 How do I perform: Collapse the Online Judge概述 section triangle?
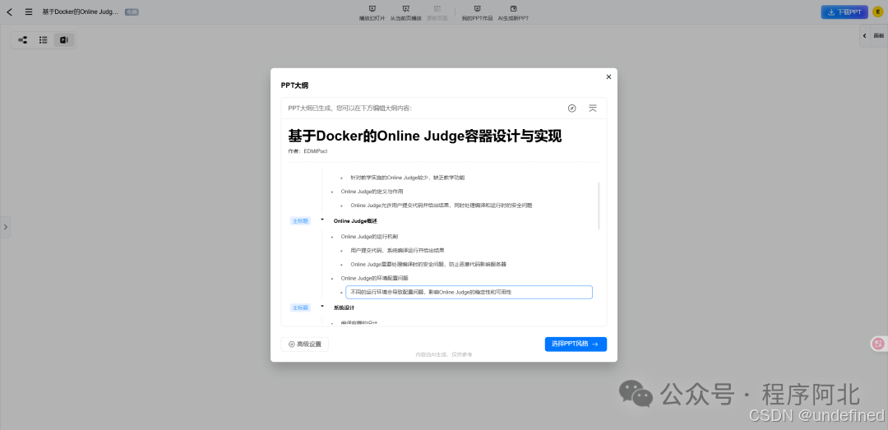322,220
